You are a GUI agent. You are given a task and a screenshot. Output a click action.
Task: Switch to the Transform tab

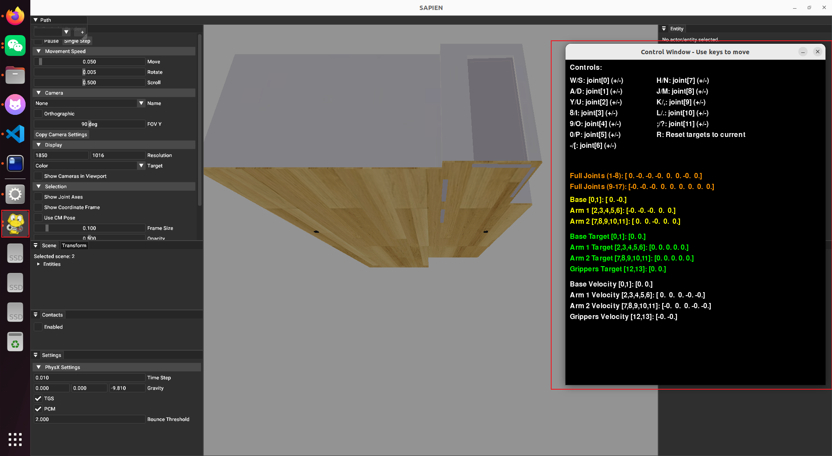pyautogui.click(x=74, y=245)
